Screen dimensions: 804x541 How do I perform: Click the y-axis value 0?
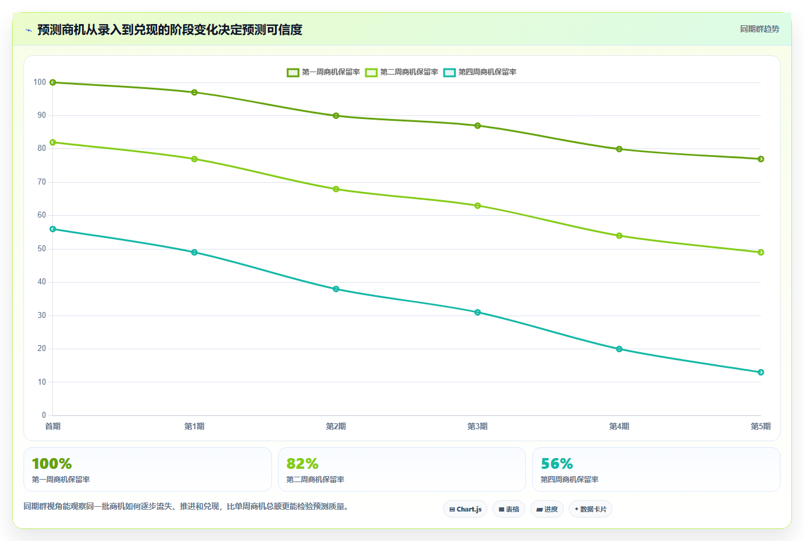(44, 415)
